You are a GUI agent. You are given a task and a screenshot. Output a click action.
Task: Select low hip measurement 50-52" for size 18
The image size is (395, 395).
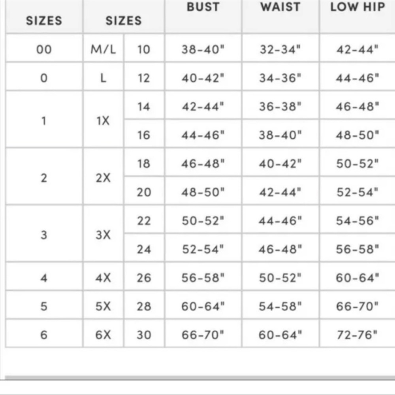(x=357, y=164)
